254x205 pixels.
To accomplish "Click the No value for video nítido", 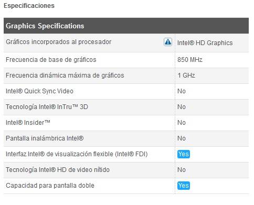I will tap(182, 170).
